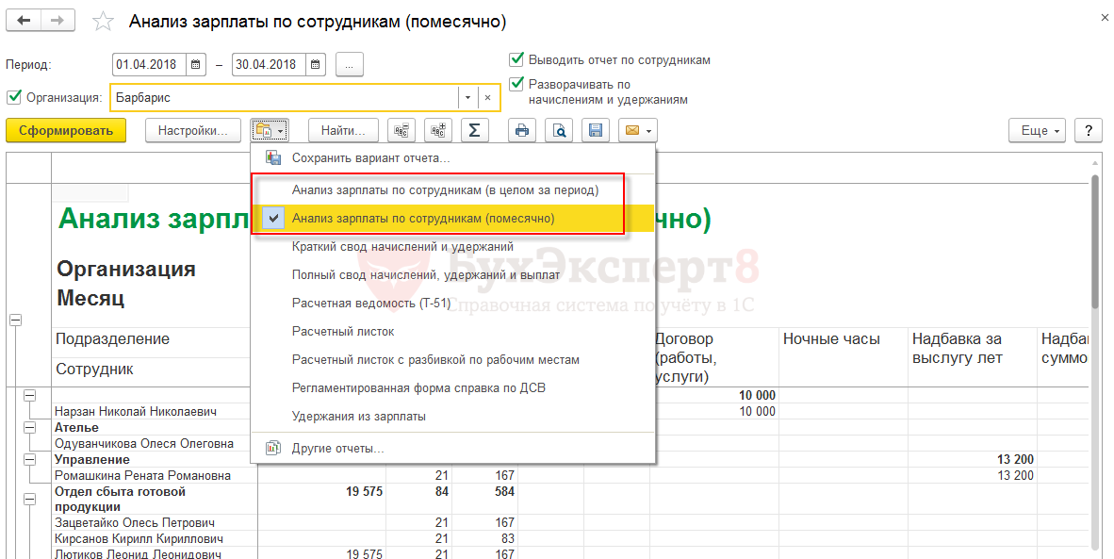Go back with the left arrow

24,21
